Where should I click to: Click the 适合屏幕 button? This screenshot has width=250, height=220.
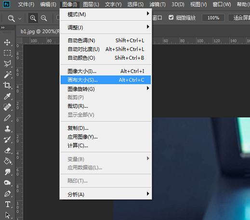240,18
